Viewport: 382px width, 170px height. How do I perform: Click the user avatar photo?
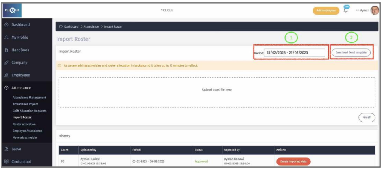pyautogui.click(x=375, y=10)
